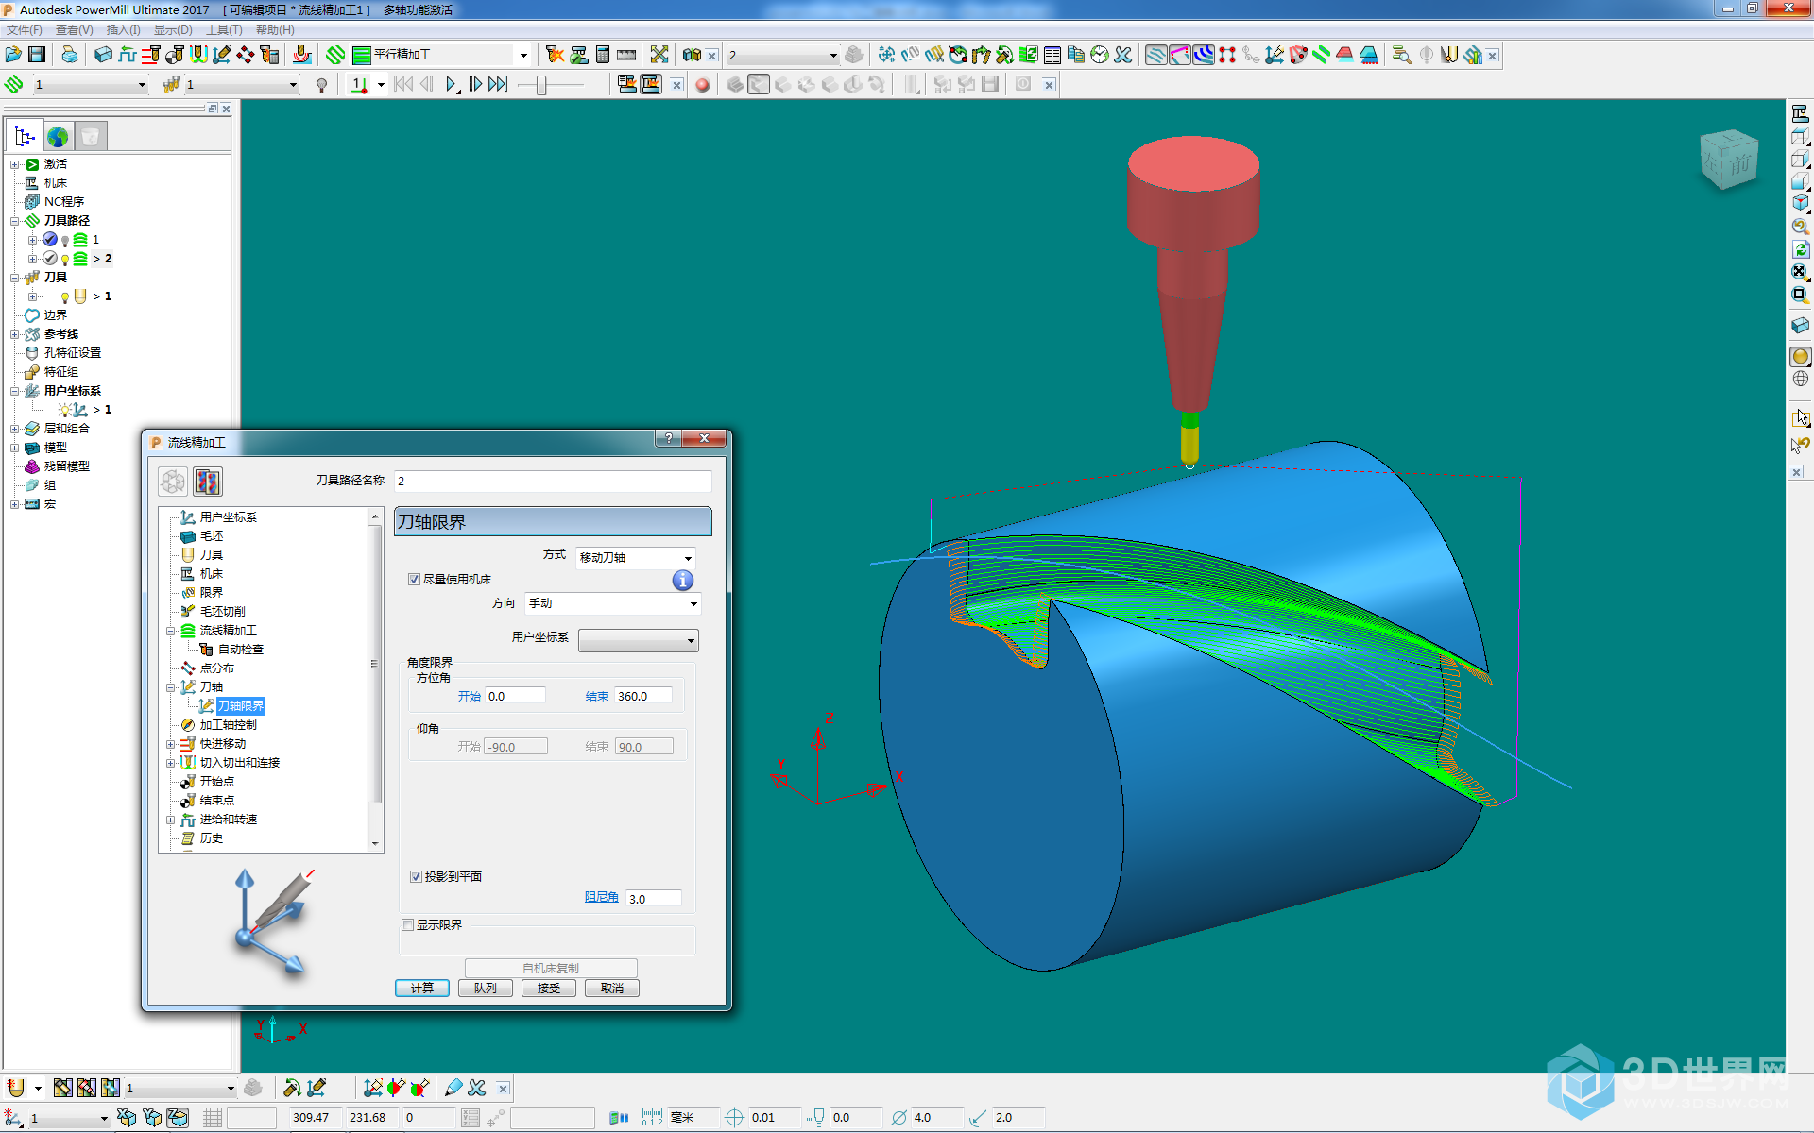Open the measure ruler icon in main toolbar
1814x1133 pixels.
pos(626,55)
